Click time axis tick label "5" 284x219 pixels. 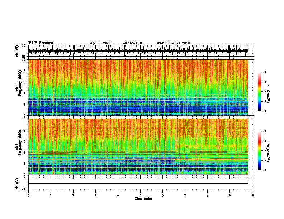click(140, 195)
